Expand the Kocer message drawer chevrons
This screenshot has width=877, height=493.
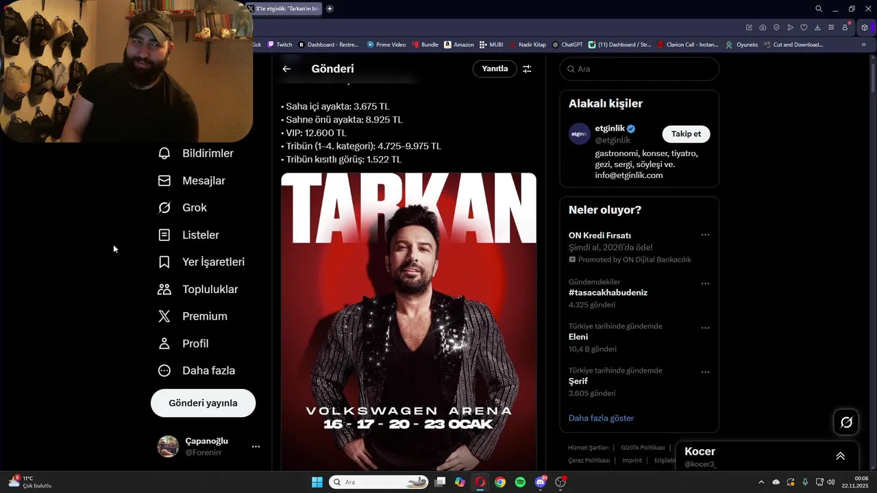coord(840,456)
